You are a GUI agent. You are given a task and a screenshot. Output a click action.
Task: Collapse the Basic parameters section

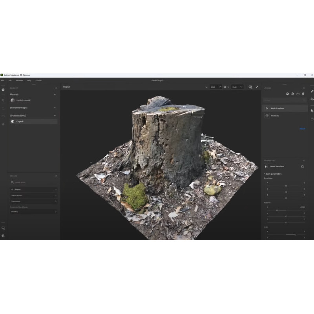pyautogui.click(x=273, y=173)
